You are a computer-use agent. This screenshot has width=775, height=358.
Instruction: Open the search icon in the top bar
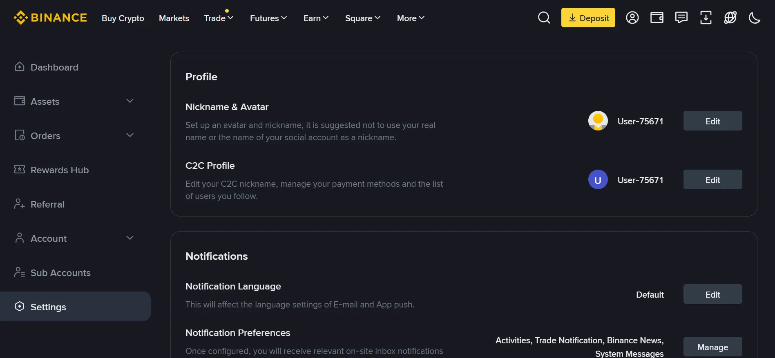pyautogui.click(x=544, y=18)
